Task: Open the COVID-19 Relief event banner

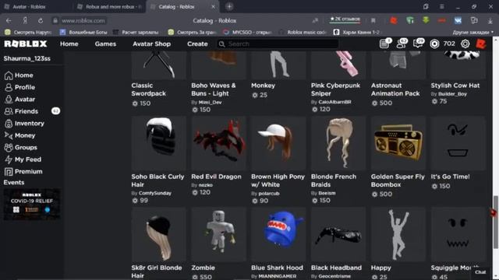Action: 31,204
